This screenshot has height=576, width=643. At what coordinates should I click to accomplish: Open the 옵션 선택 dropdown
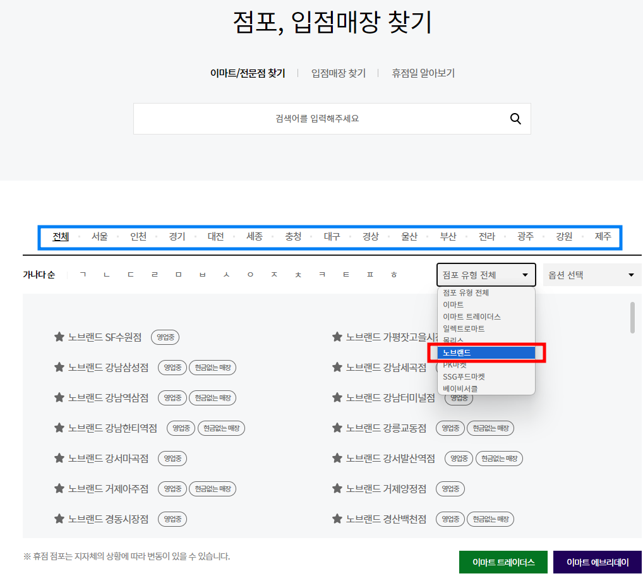coord(591,275)
